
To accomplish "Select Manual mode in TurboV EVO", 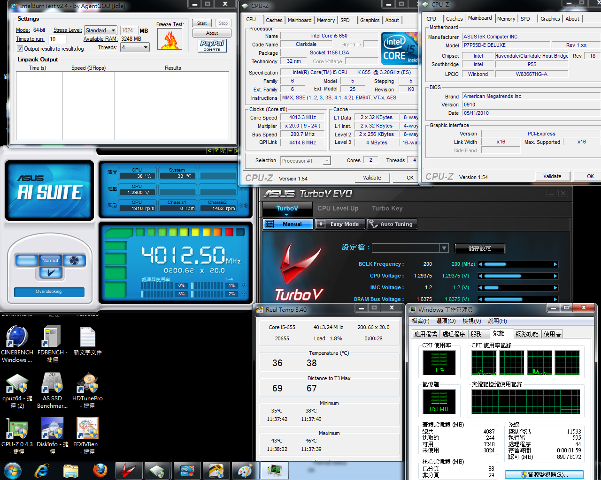I will click(288, 224).
